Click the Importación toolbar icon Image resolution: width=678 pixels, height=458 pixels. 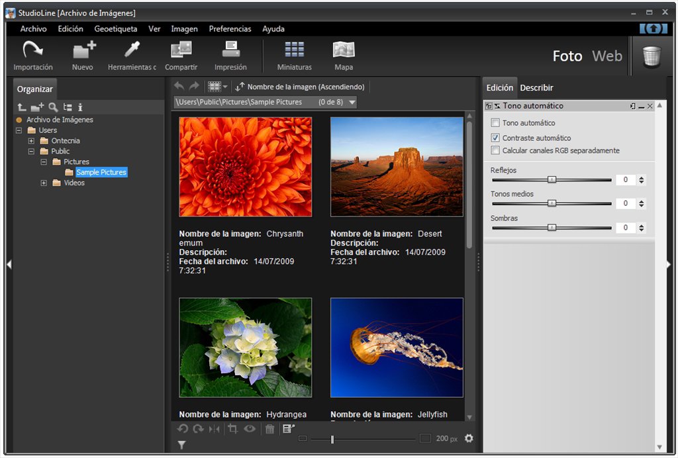coord(33,49)
